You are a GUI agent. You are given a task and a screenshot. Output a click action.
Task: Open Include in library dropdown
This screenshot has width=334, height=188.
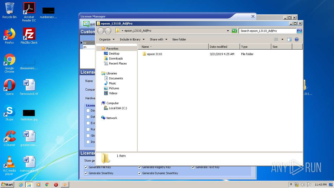(x=132, y=39)
